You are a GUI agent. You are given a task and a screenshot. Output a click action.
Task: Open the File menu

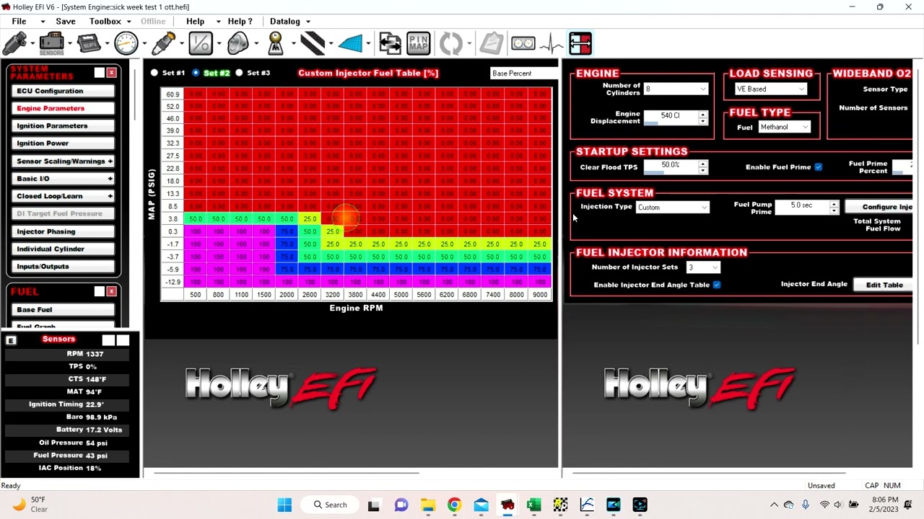coord(19,22)
